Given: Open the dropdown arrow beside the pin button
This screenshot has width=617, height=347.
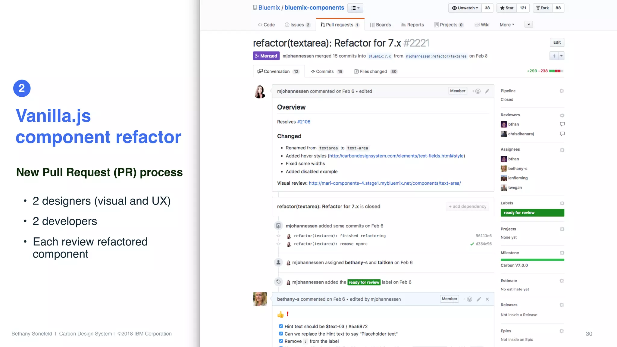Looking at the screenshot, I should 562,56.
